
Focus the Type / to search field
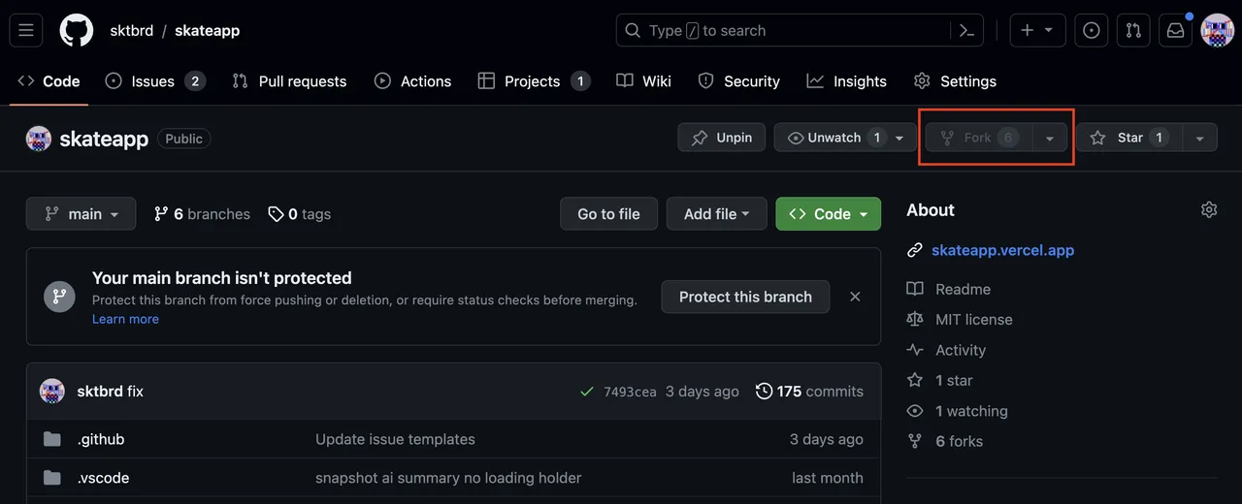coord(783,30)
